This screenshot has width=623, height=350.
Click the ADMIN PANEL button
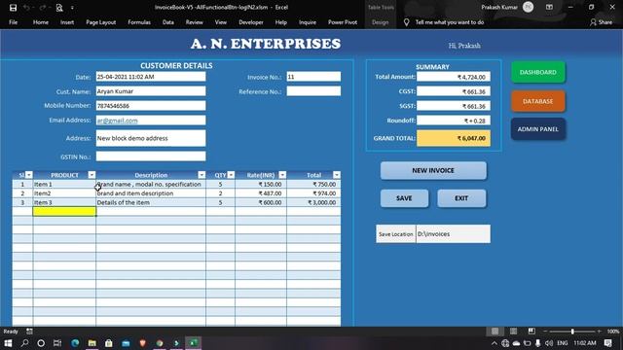pyautogui.click(x=538, y=129)
